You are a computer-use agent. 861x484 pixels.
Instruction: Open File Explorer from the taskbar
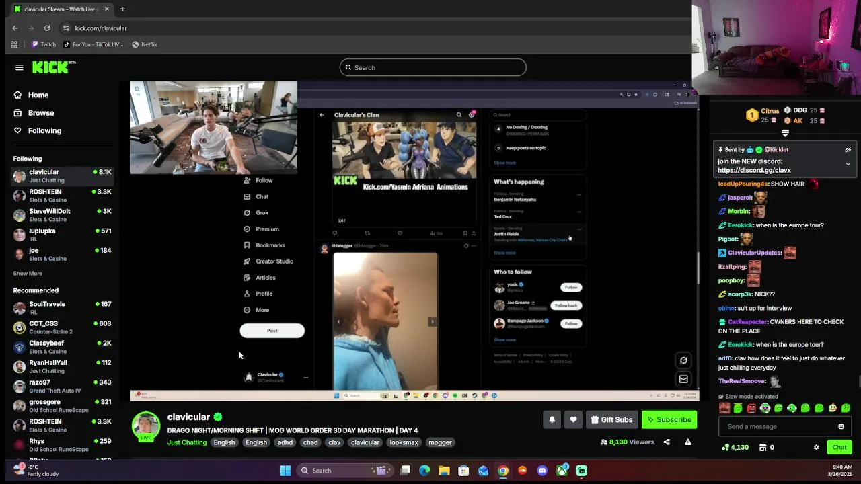pyautogui.click(x=444, y=471)
